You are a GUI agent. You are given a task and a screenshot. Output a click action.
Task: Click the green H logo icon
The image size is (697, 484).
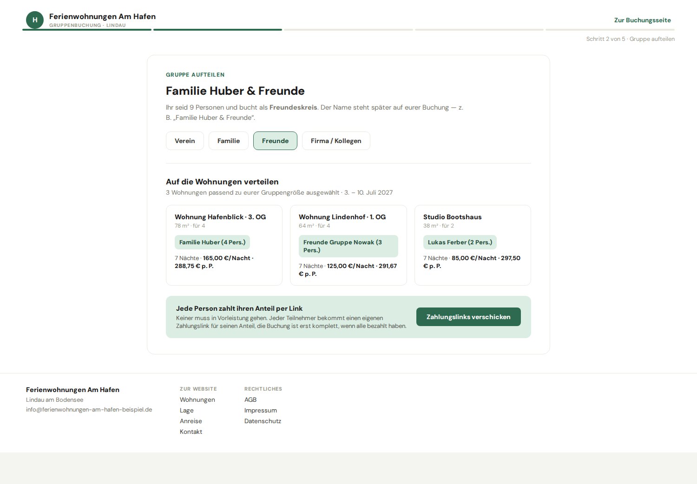point(35,20)
